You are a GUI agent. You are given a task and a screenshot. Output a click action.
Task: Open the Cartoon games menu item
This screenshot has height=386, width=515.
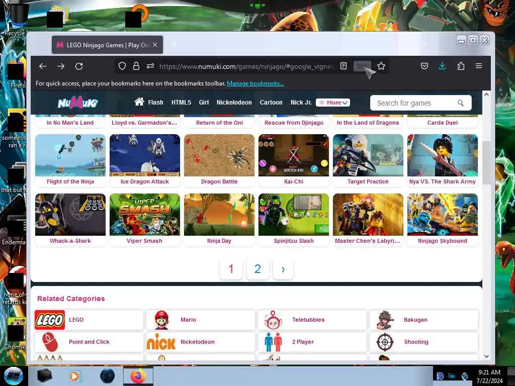click(x=271, y=103)
